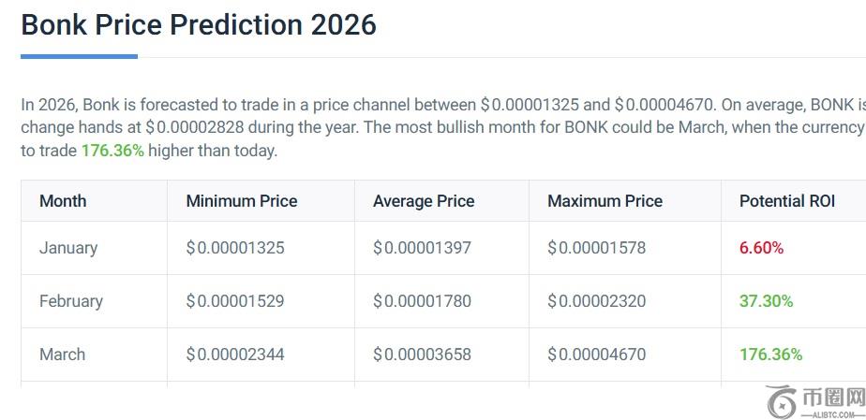Click the blue underline below heading
Screen dimensions: 866x420
(79, 56)
